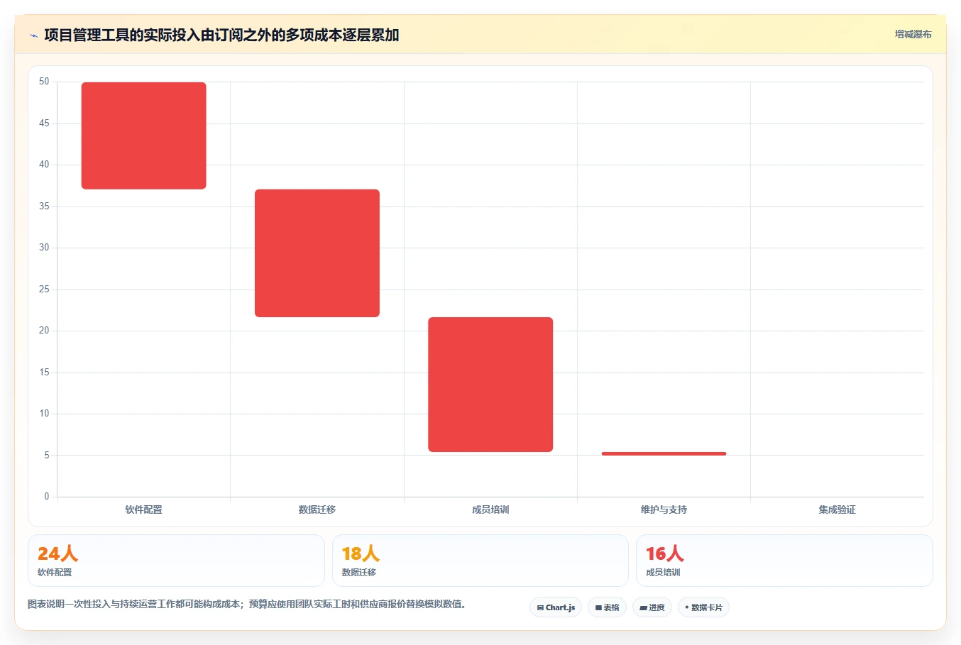Click the 增减瀑布 label in the header
Screen dimensions: 961x645
pos(913,34)
